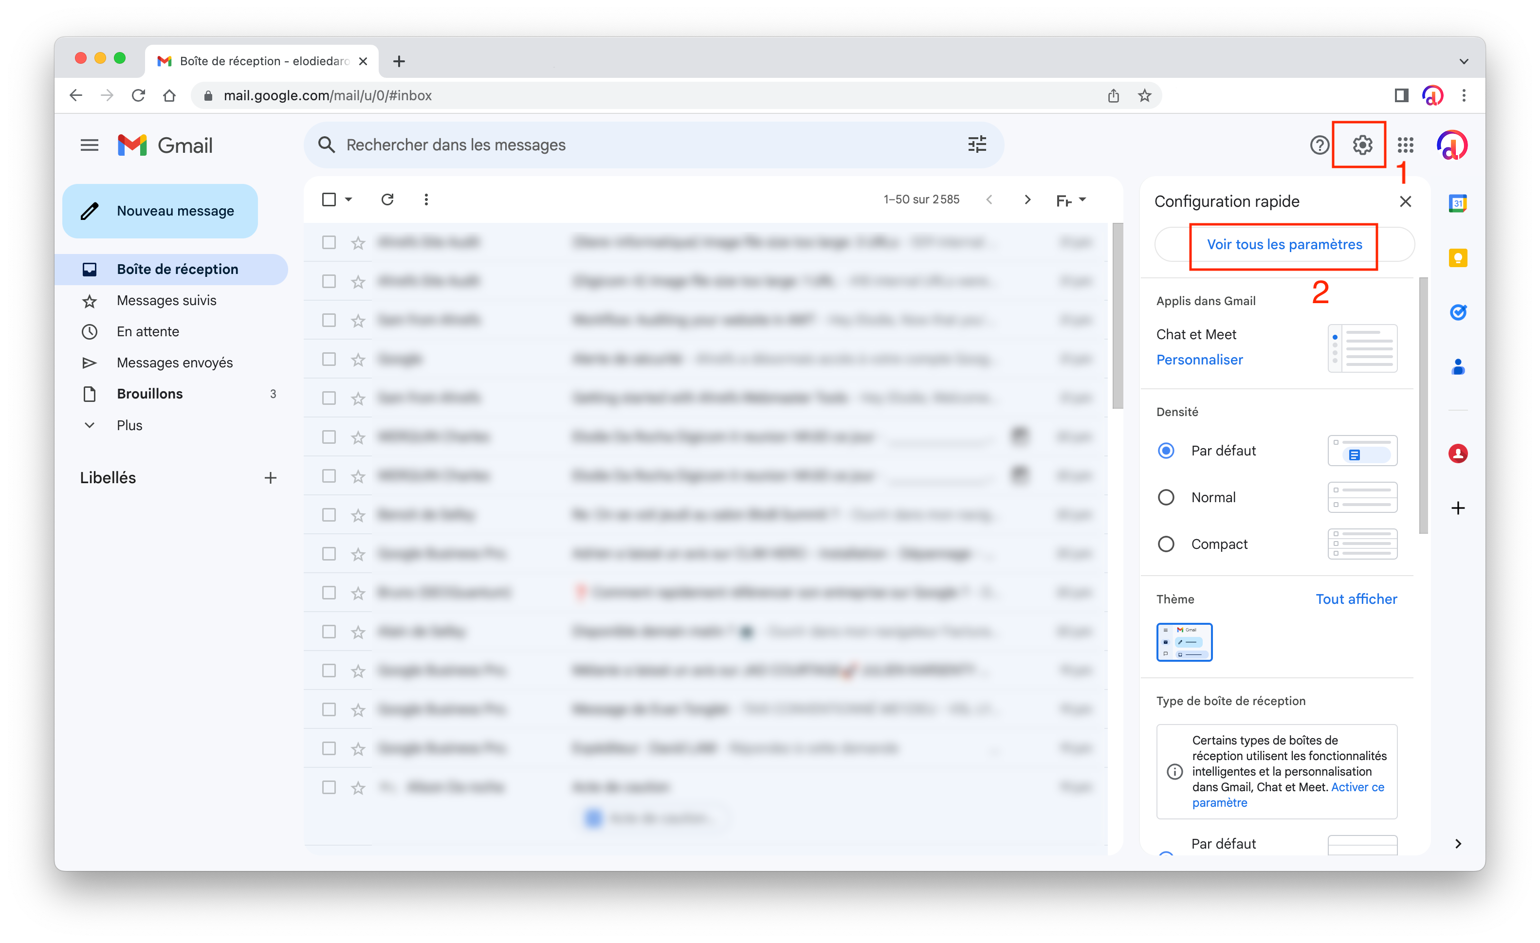Check the first message row's checkbox
Viewport: 1540px width, 943px height.
pyautogui.click(x=329, y=242)
